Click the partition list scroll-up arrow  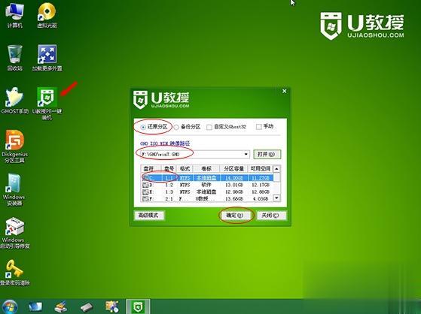[x=276, y=169]
